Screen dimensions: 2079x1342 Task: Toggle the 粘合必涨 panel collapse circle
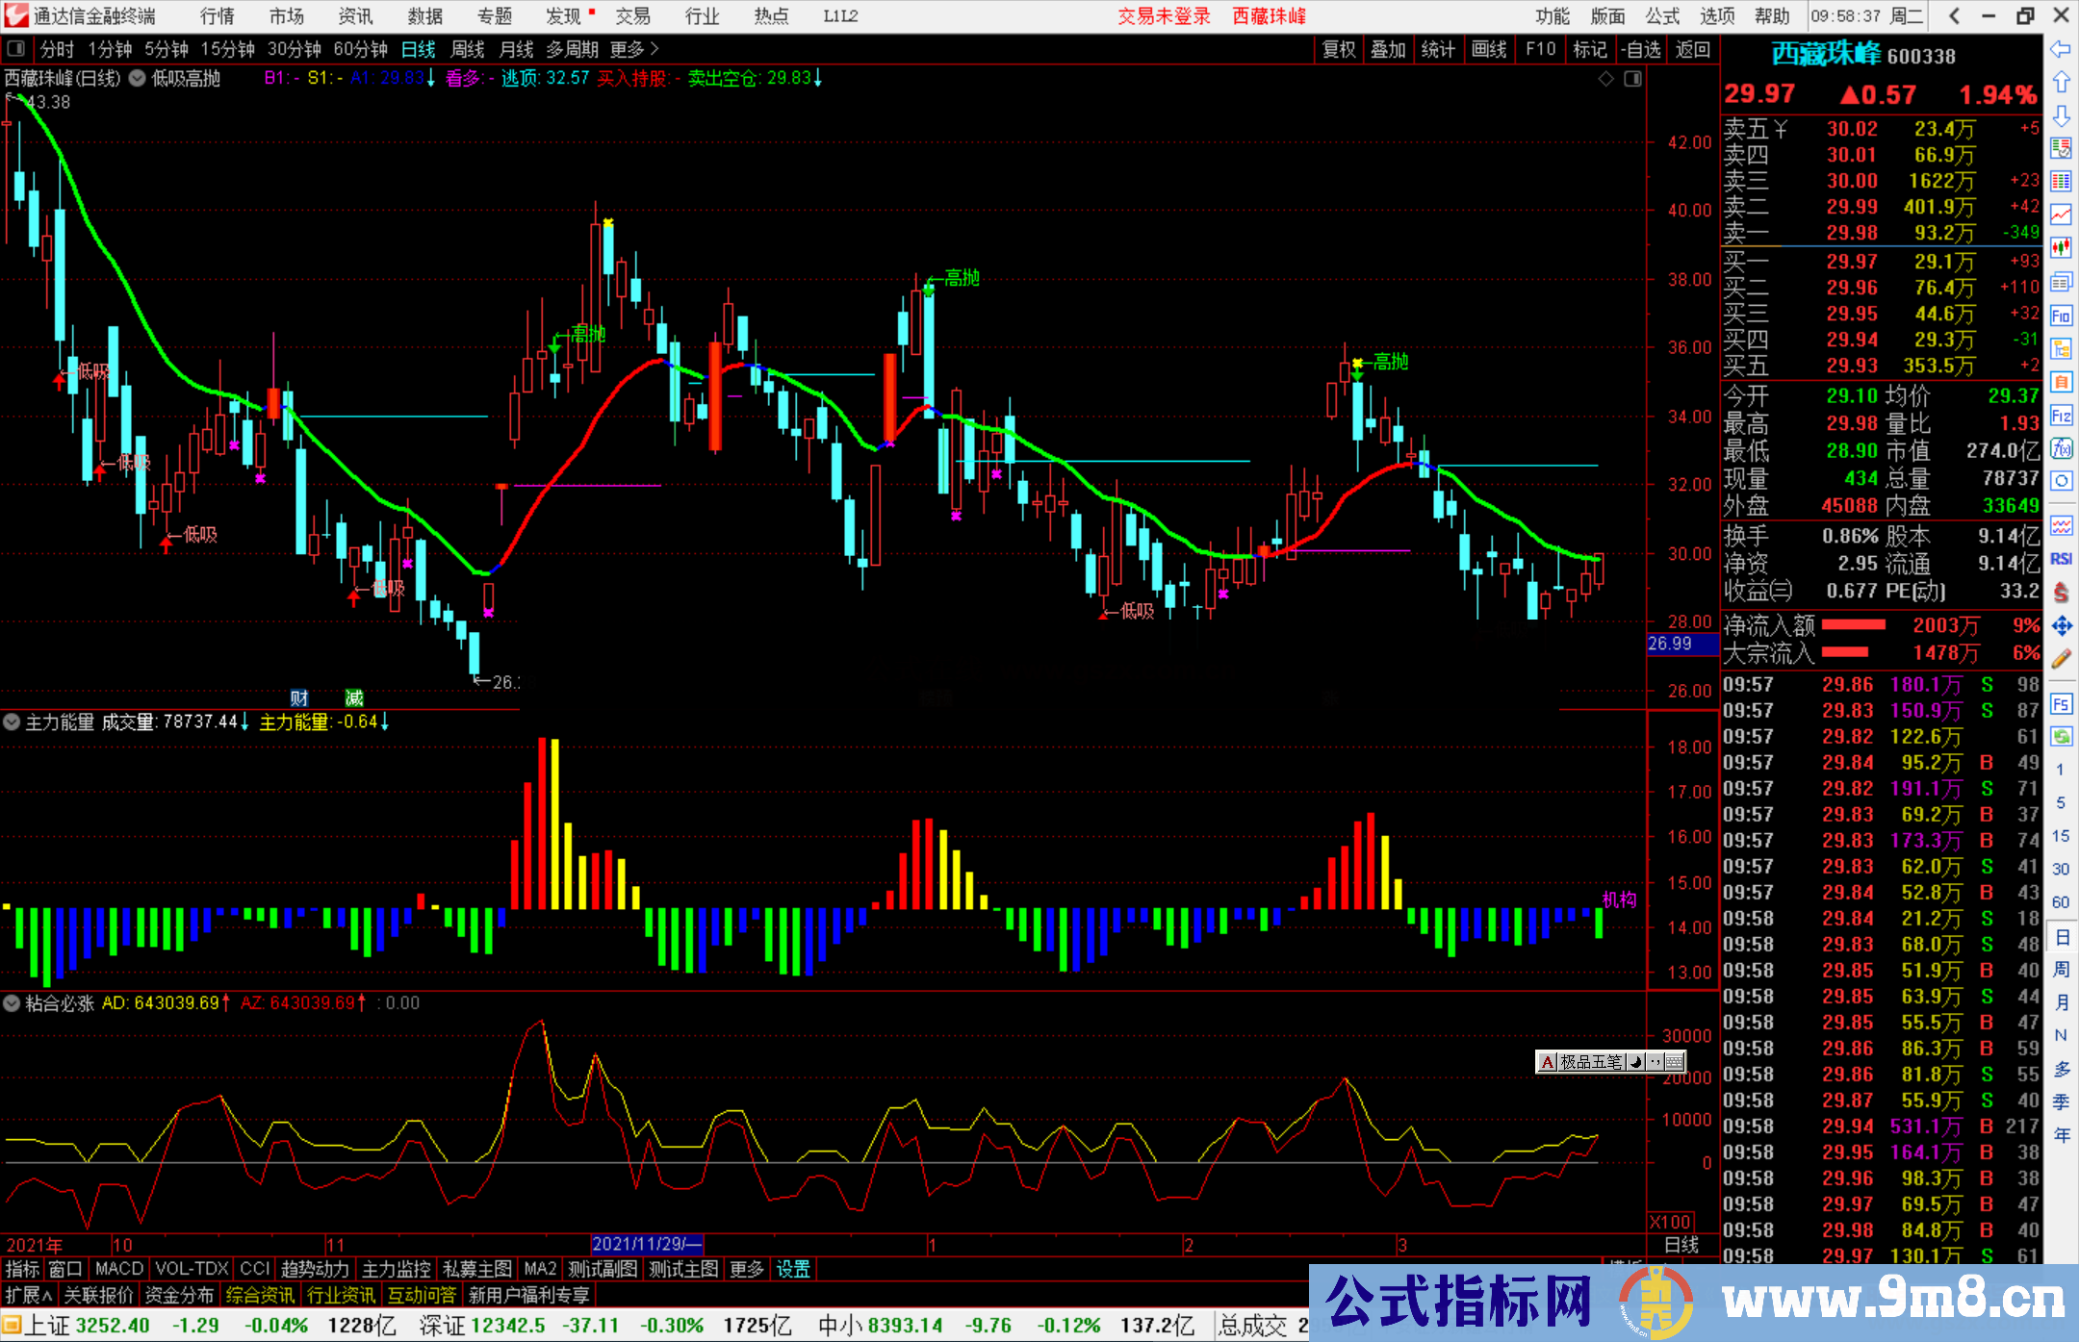12,1003
